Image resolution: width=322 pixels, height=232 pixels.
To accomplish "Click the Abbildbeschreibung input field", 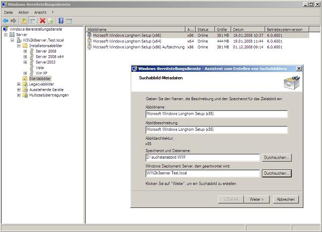I will tap(216, 130).
